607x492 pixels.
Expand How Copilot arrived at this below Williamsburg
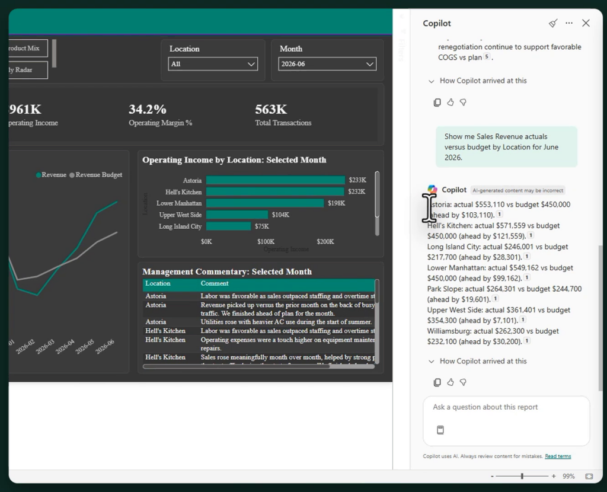point(478,361)
